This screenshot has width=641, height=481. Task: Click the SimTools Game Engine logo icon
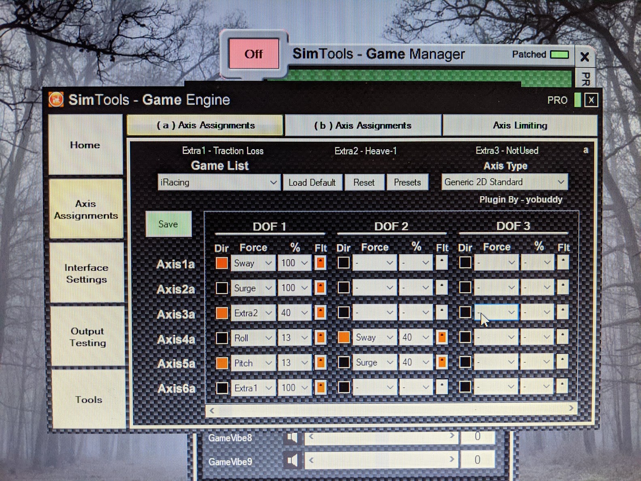coord(56,100)
